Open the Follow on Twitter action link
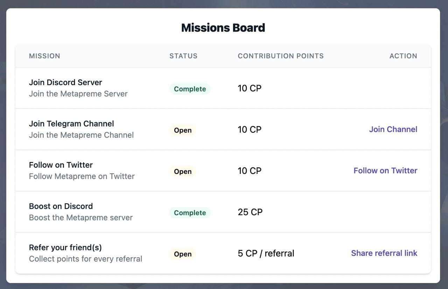This screenshot has height=289, width=448. (x=385, y=171)
